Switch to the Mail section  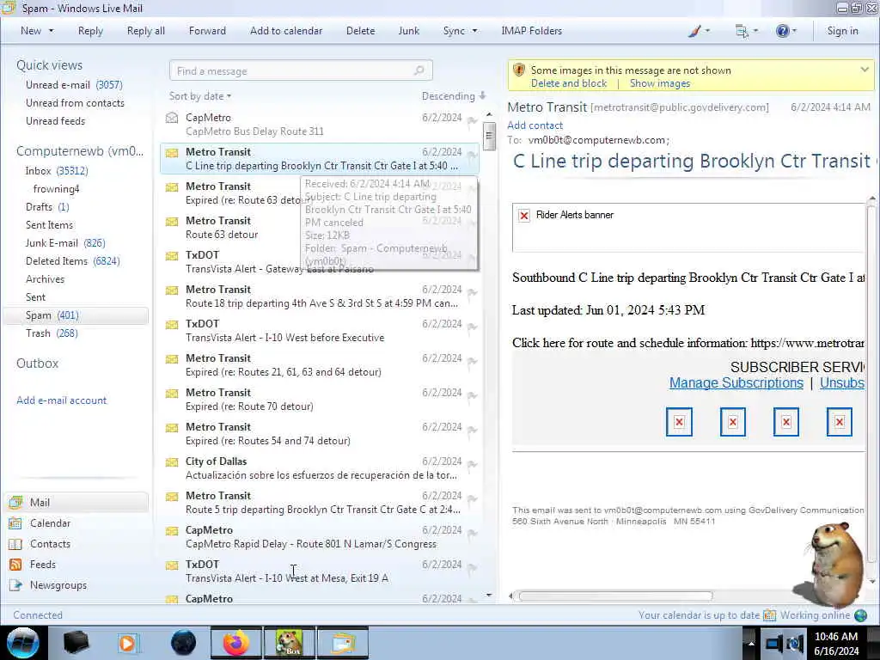click(x=76, y=502)
